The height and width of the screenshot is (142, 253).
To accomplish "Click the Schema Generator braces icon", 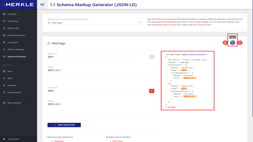I will [4, 56].
